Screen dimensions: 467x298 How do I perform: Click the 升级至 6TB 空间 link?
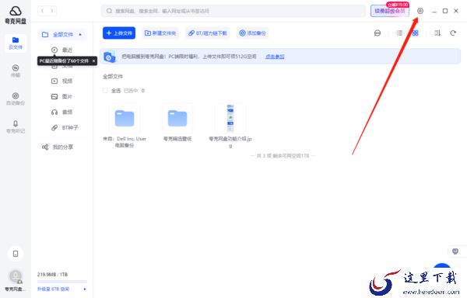pos(53,289)
